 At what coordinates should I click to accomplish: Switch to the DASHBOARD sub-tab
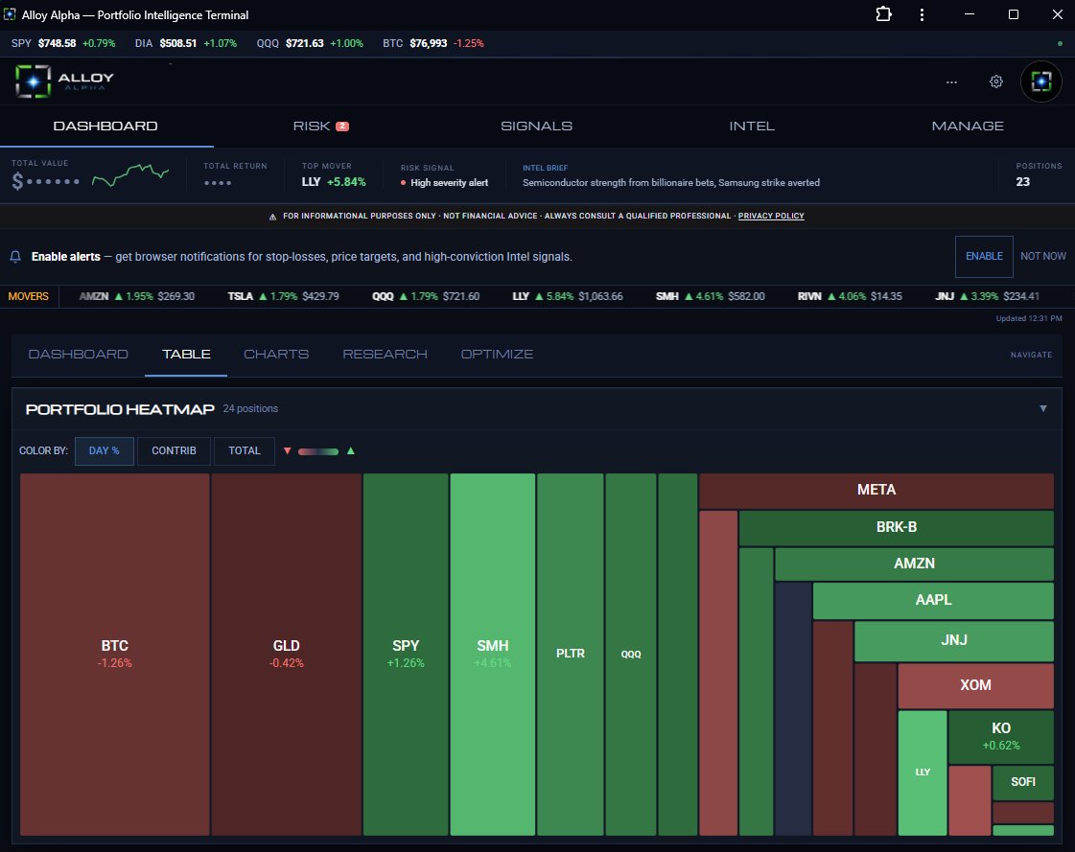[x=79, y=355]
